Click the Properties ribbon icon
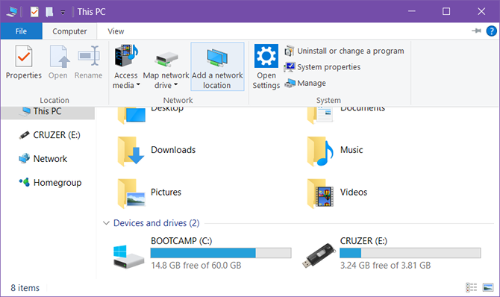Image resolution: width=500 pixels, height=297 pixels. 24,57
